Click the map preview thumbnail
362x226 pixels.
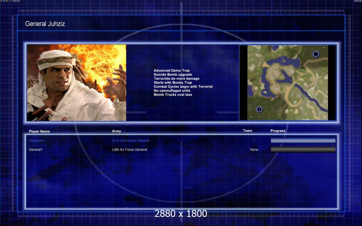point(288,82)
